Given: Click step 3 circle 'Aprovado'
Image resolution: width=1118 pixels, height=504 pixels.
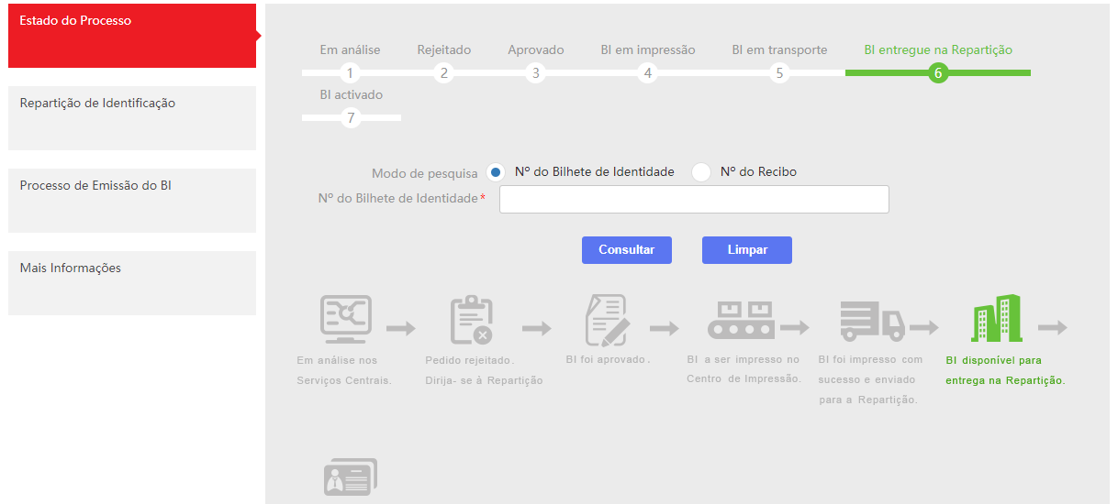Looking at the screenshot, I should (x=536, y=73).
